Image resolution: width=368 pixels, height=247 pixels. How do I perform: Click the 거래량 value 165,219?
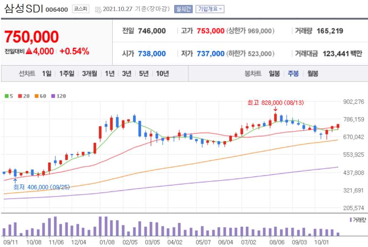click(x=330, y=31)
